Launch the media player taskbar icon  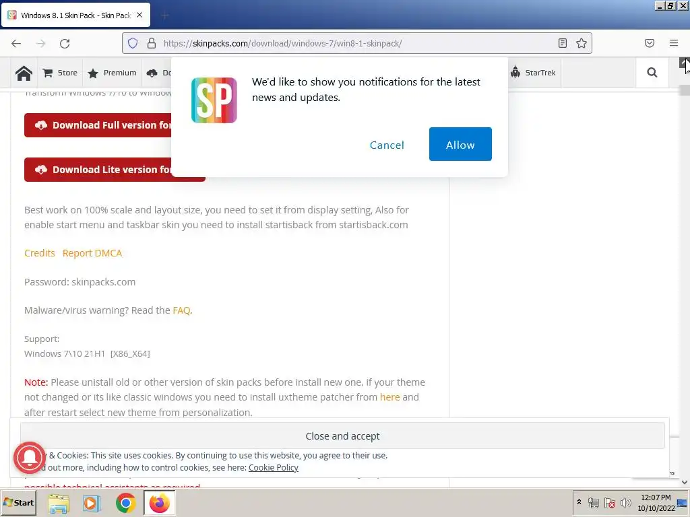[x=92, y=502]
